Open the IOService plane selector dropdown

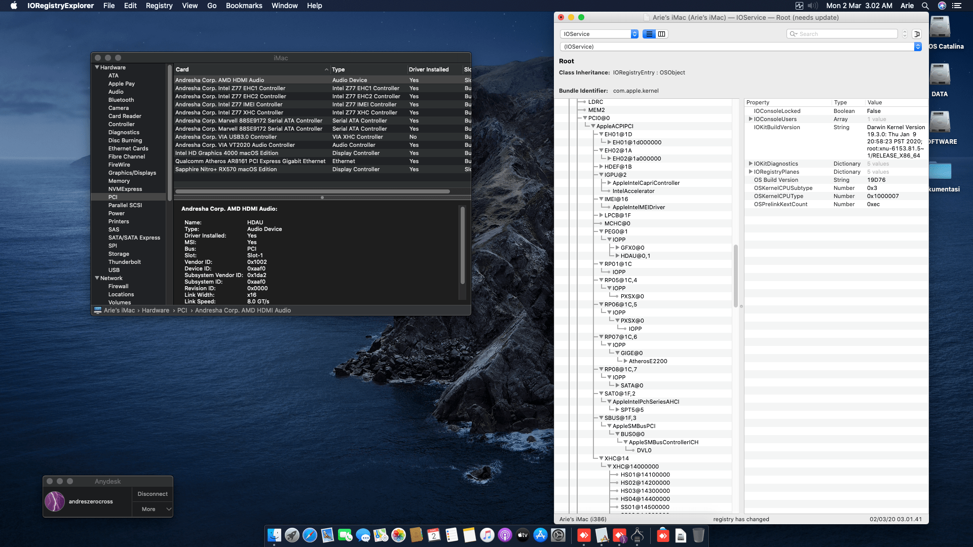[598, 34]
